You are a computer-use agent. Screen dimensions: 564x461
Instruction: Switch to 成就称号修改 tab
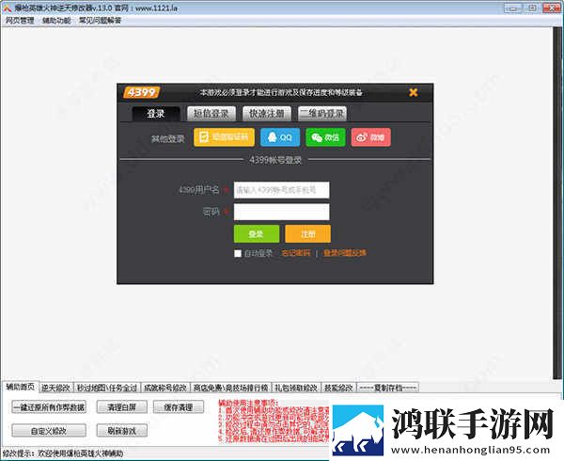[x=165, y=388]
